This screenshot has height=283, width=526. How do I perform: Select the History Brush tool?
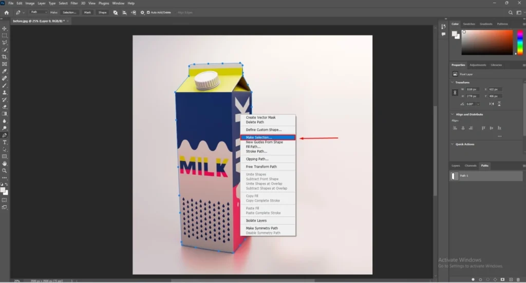(x=4, y=100)
